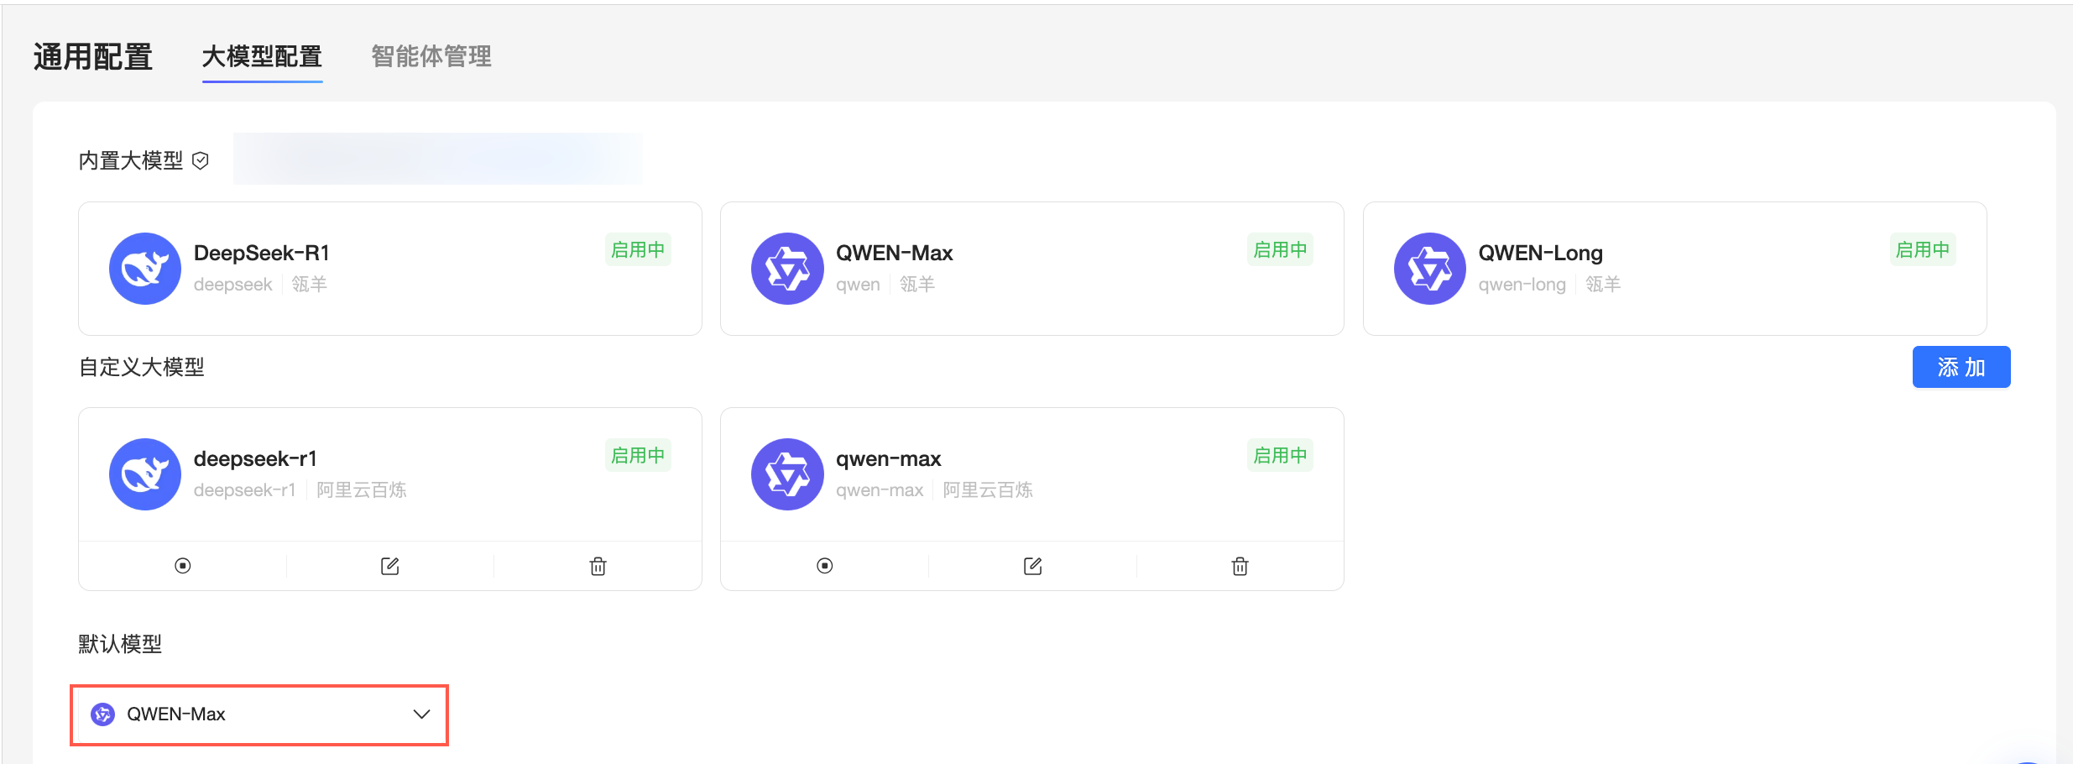Click the 启用中 badge on QWEN-Long
Screen dimensions: 2073x764
[x=1923, y=249]
